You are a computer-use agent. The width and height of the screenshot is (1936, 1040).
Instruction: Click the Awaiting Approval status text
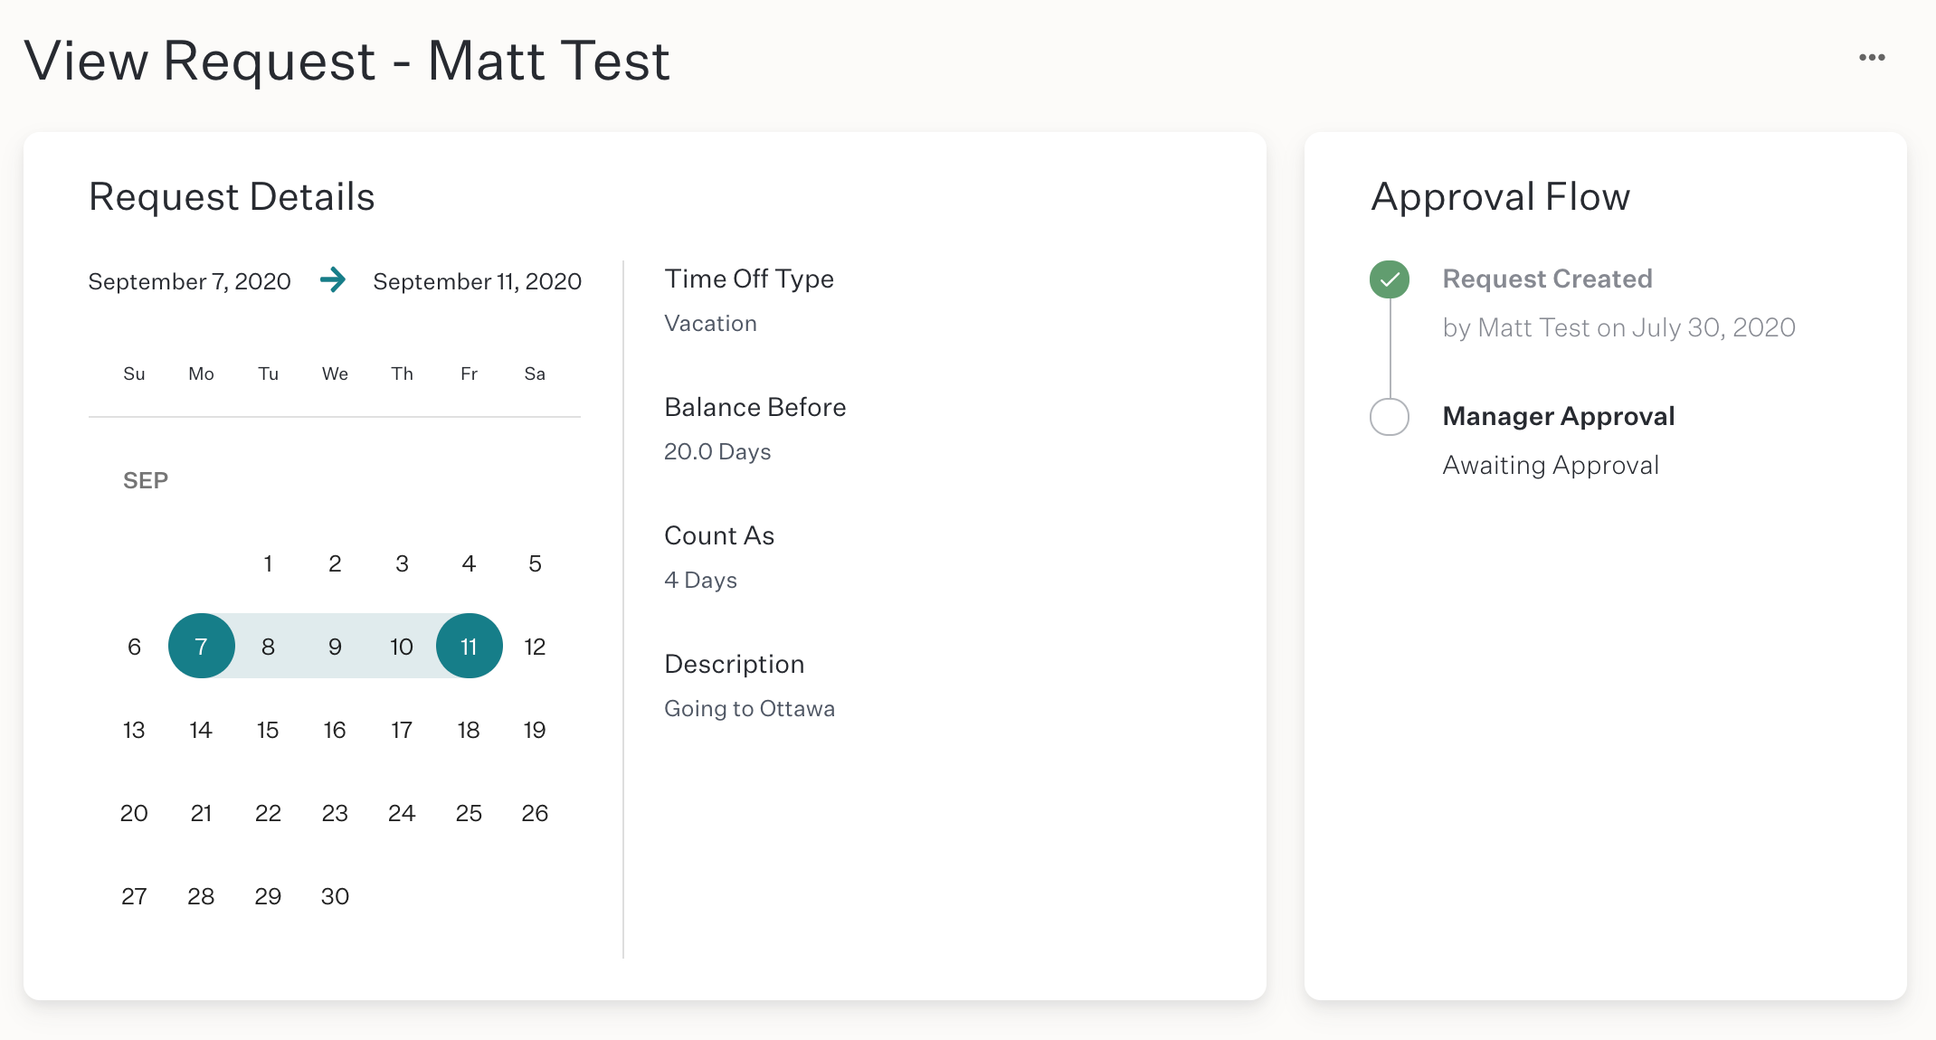pyautogui.click(x=1551, y=465)
